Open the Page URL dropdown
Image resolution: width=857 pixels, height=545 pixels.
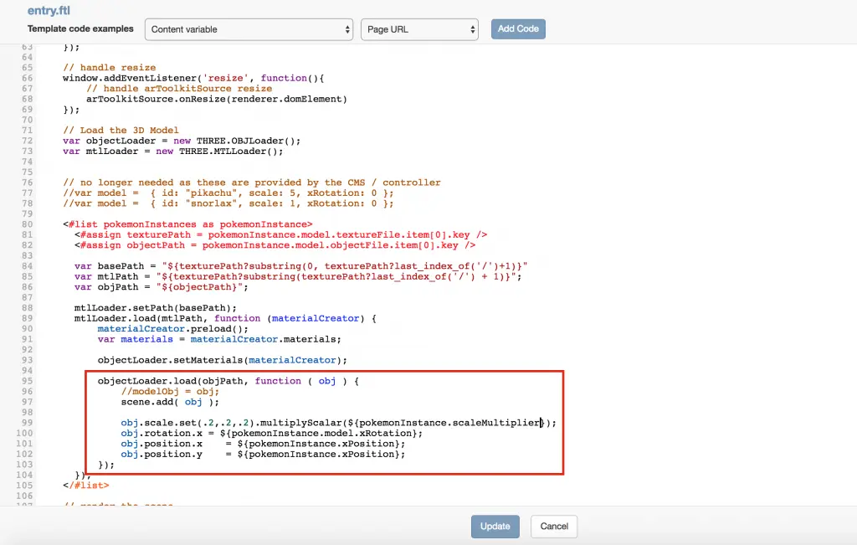(419, 29)
